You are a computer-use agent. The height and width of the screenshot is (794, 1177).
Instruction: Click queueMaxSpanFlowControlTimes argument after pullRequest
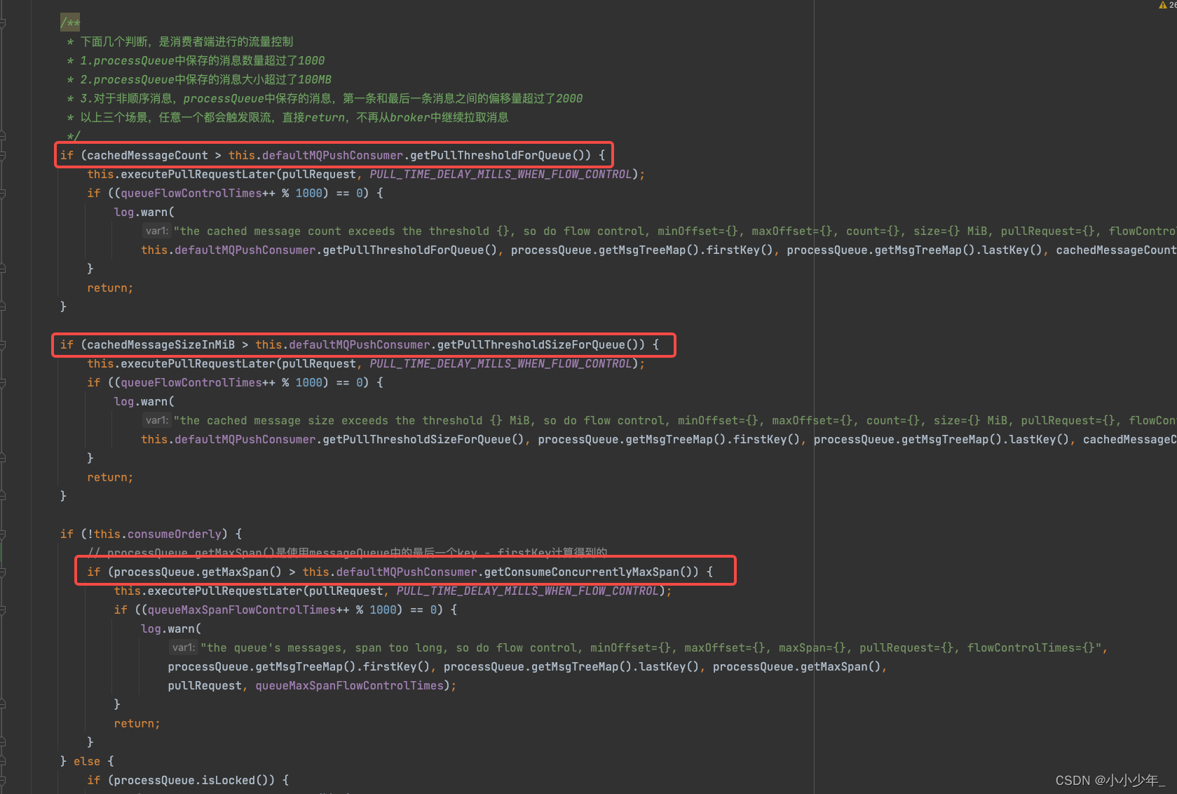pos(349,685)
